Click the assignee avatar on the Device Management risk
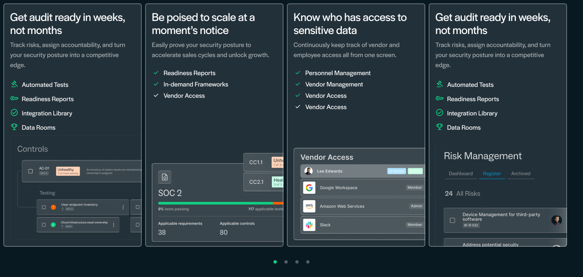This screenshot has height=277, width=583. (x=557, y=220)
